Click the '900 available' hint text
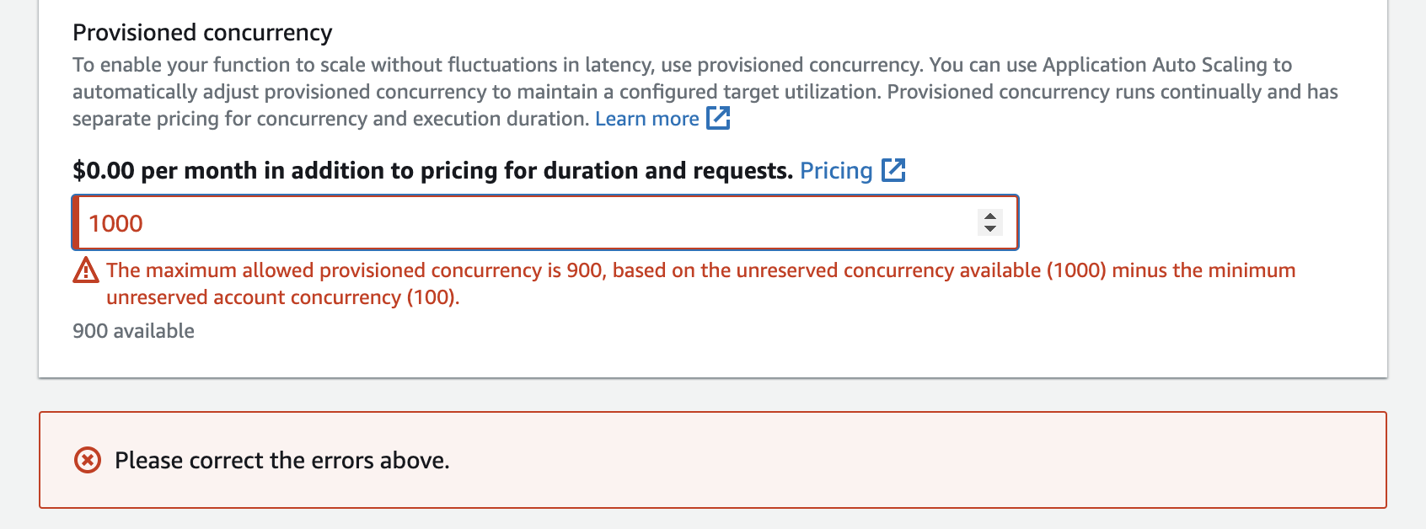 (133, 331)
